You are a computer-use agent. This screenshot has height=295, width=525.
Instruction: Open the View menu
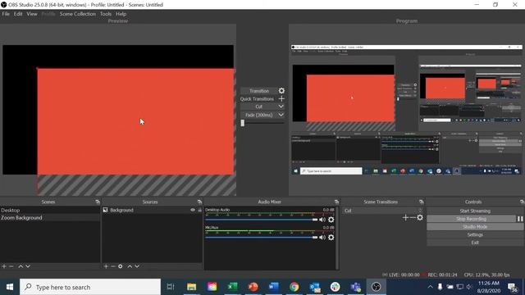click(x=32, y=14)
